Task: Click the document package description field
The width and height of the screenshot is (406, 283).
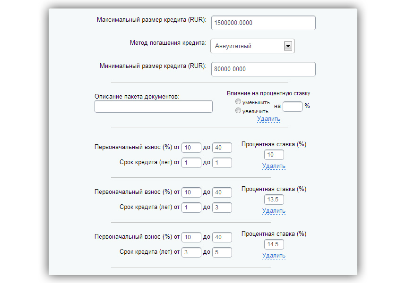Action: pyautogui.click(x=154, y=107)
